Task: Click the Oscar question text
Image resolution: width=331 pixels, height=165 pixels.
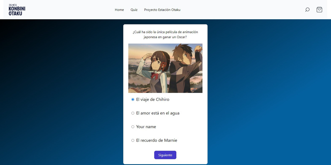Action: pyautogui.click(x=165, y=34)
